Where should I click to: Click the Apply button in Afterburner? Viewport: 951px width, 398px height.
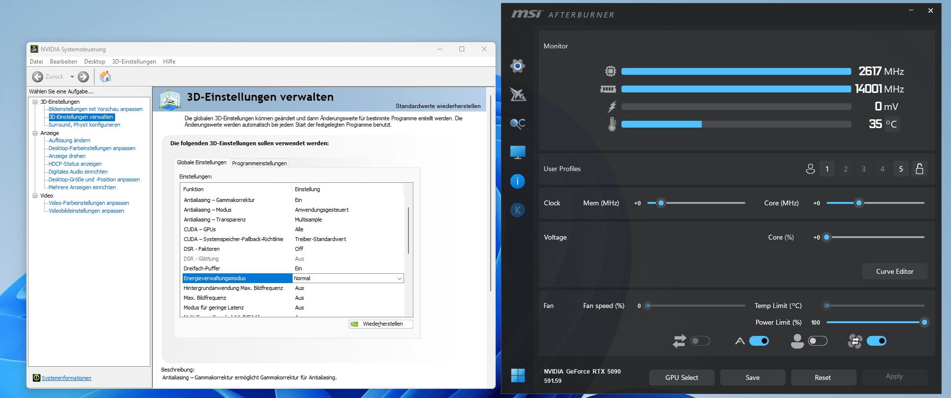coord(894,376)
